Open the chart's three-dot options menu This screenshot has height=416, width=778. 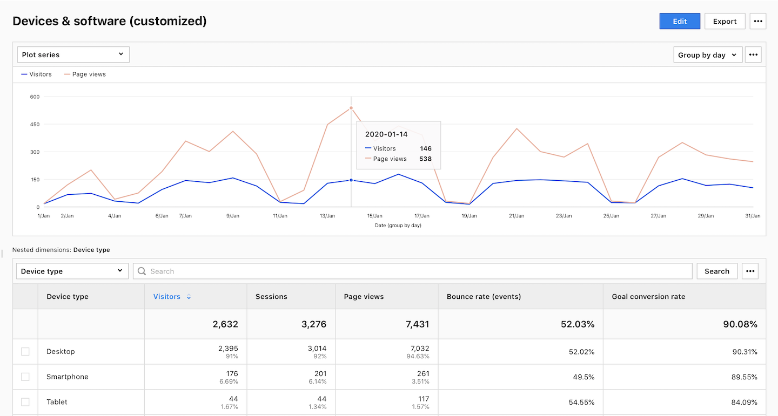tap(753, 54)
